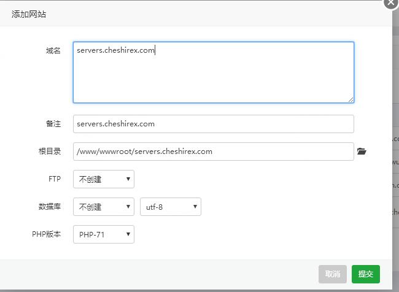The image size is (399, 292).
Task: Focus the 备注 remark input field
Action: (x=213, y=124)
